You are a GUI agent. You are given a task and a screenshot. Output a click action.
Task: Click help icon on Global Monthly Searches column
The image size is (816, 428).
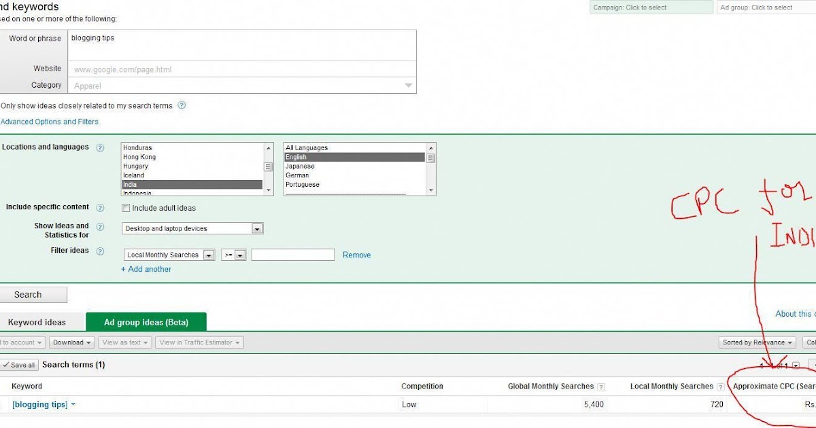click(x=600, y=387)
